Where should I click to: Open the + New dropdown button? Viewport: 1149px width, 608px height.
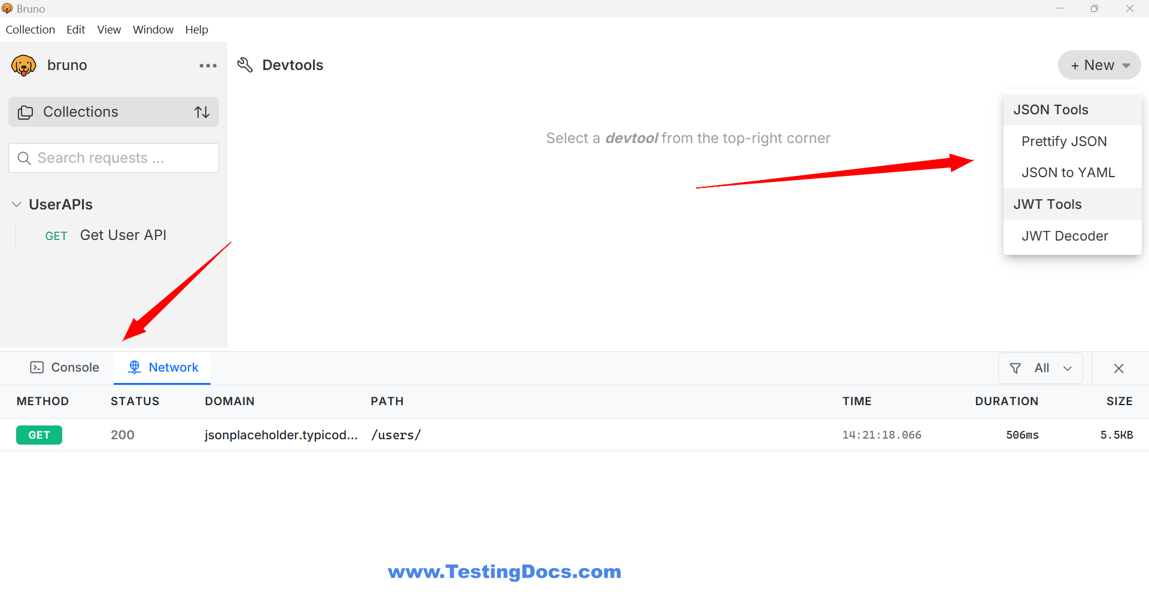(1099, 65)
